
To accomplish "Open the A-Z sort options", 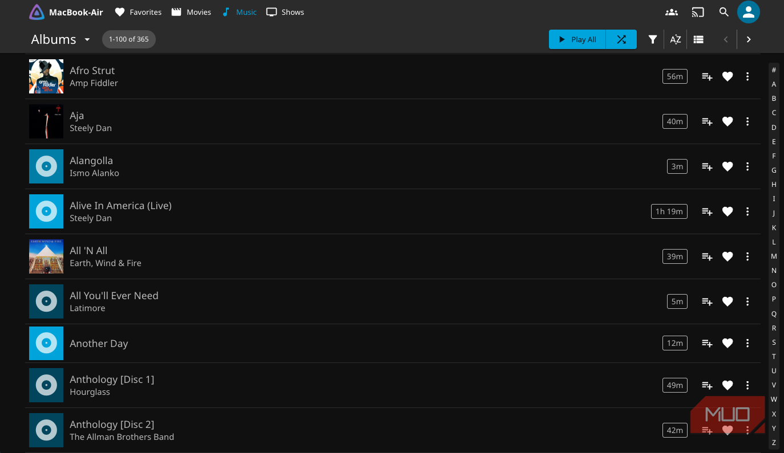I will click(x=676, y=39).
